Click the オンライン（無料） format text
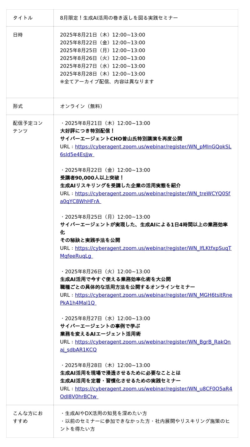 click(82, 106)
